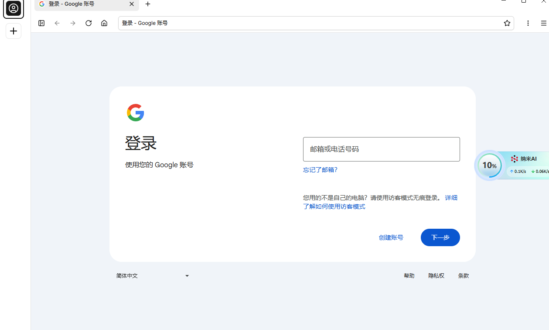Select the 登录 - Google 账号 tab
Screen dimensions: 549x330
[x=87, y=4]
